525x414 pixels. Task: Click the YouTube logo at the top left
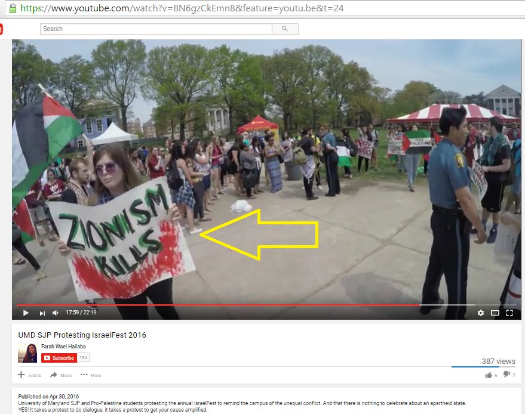1,29
